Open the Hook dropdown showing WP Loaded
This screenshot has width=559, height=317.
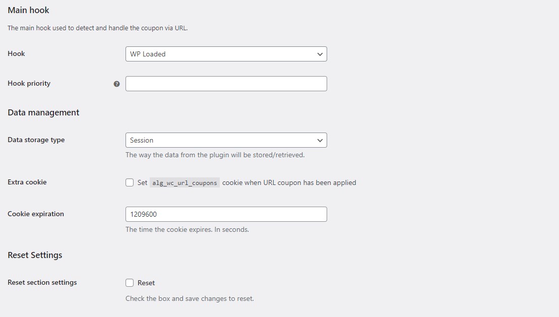click(x=226, y=53)
